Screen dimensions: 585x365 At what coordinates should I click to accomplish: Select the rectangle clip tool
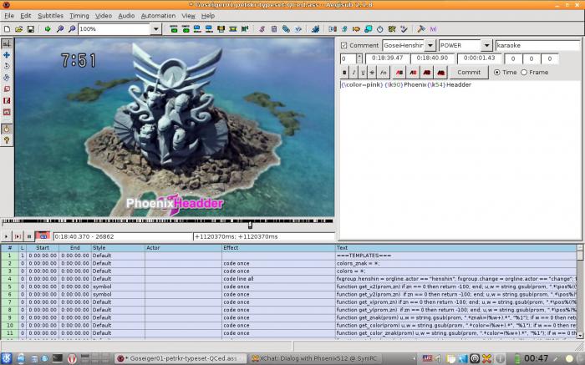(7, 101)
